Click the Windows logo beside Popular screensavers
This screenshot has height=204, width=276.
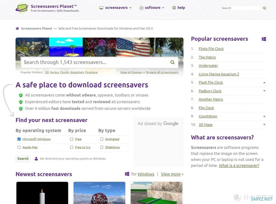click(264, 39)
